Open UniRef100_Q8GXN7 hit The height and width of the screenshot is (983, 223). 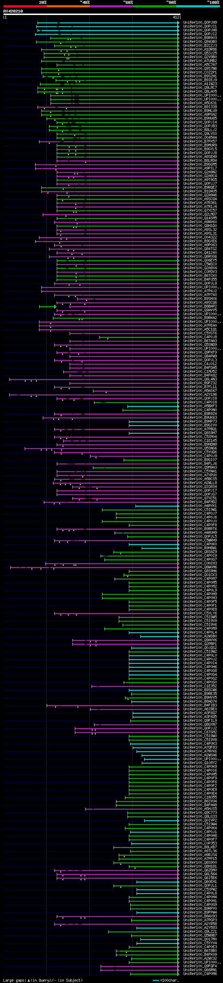(200, 725)
